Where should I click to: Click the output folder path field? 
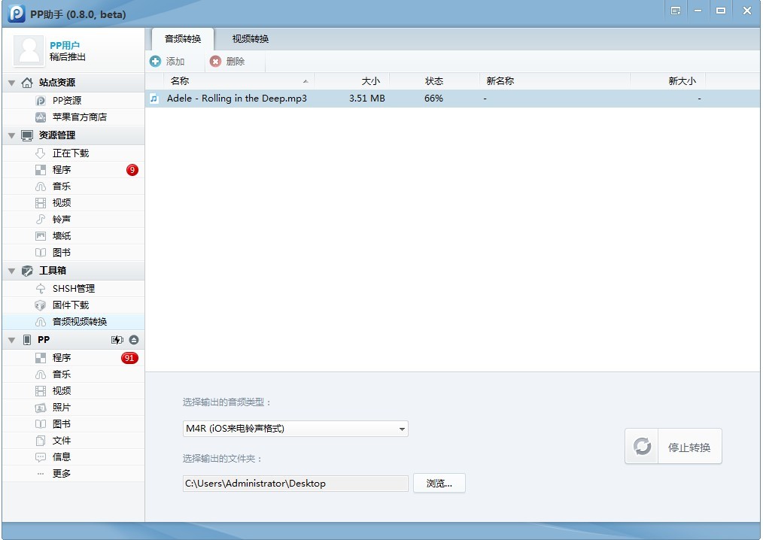pos(296,484)
